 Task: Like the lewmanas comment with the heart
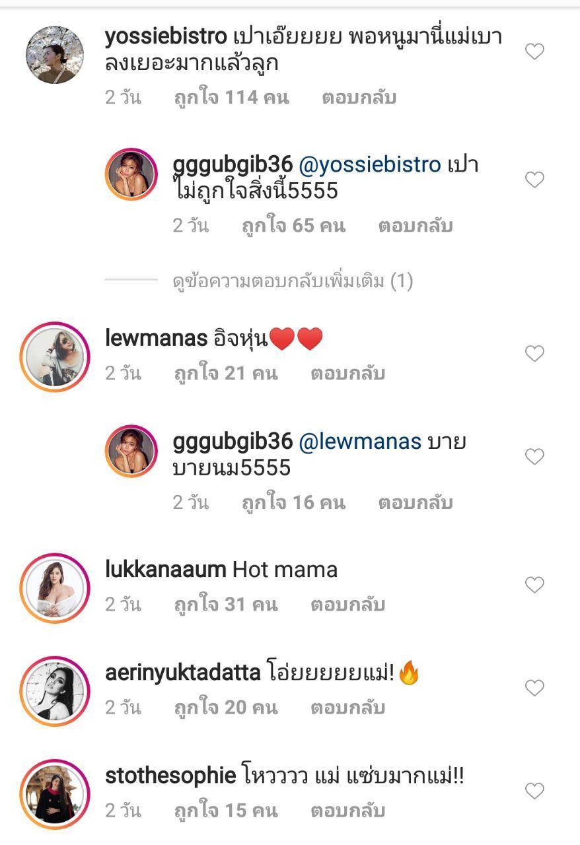pos(534,354)
